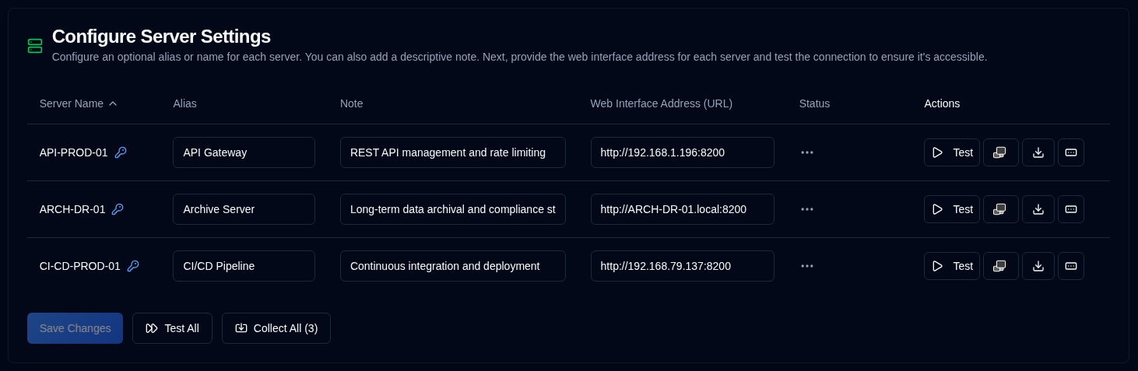Click the REST API management note field
The height and width of the screenshot is (371, 1138).
453,152
